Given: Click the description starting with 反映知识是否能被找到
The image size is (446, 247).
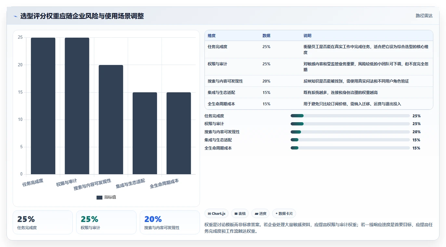Looking at the screenshot, I should coord(356,81).
